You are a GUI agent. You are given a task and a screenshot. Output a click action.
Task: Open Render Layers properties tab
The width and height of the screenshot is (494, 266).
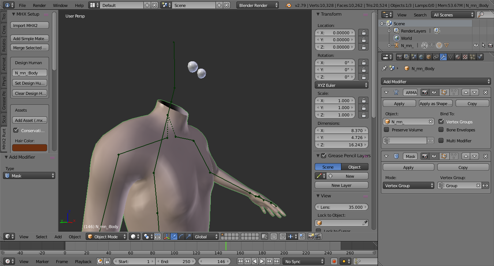point(407,57)
